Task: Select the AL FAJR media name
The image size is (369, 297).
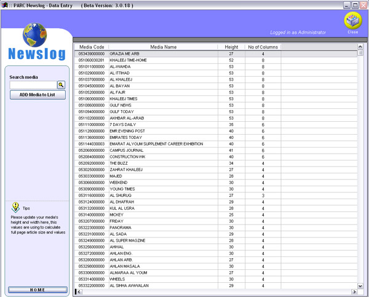Action: (117, 92)
